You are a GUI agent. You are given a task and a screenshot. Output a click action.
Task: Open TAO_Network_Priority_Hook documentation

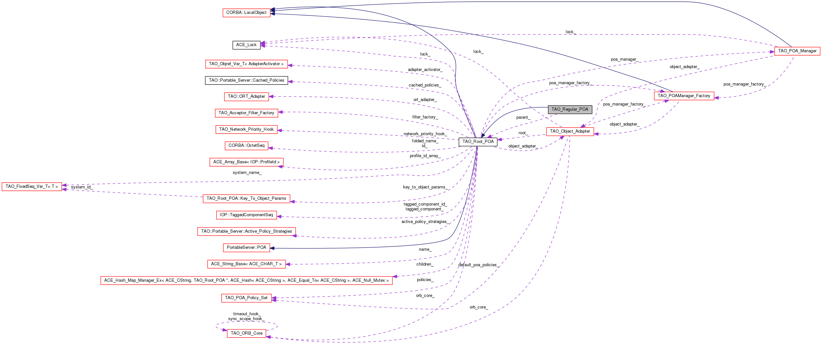point(246,129)
